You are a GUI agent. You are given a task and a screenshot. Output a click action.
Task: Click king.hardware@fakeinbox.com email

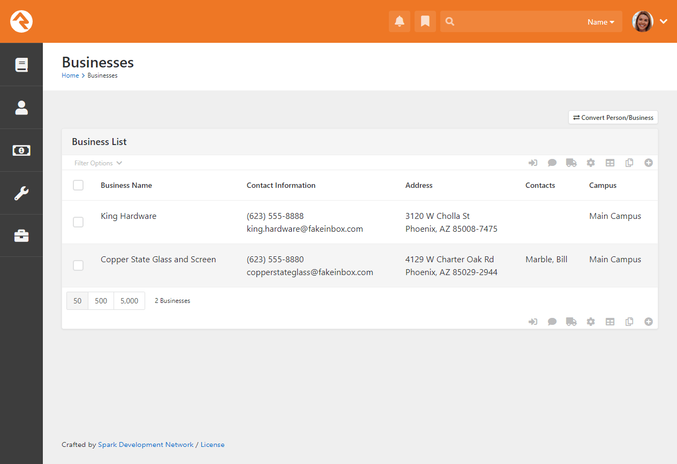(x=305, y=229)
